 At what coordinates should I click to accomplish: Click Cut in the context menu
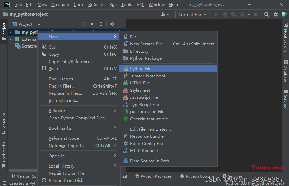(x=78, y=47)
